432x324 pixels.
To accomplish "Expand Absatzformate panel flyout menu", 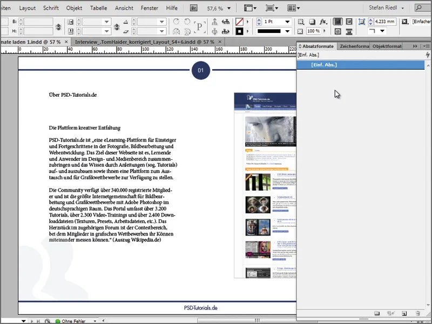I will point(428,46).
